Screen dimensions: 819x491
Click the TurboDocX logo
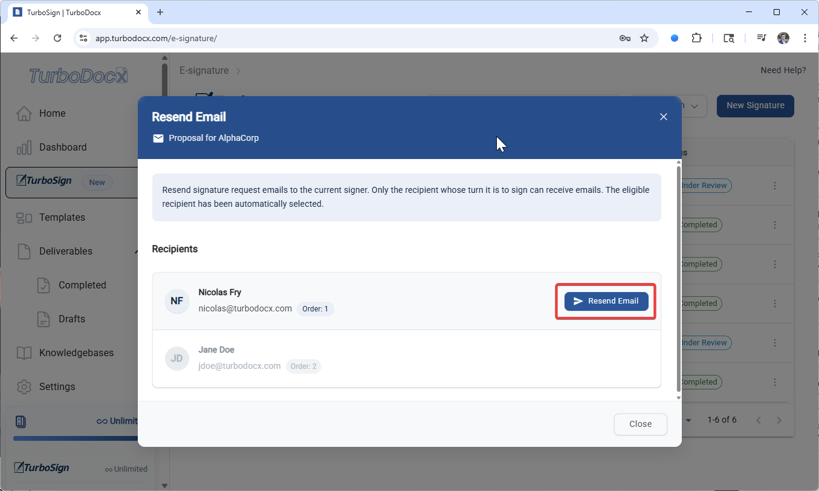[79, 76]
